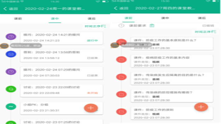This screenshot has width=221, height=124.
Task: Select 课前 tab on left screen
Action: point(18,19)
